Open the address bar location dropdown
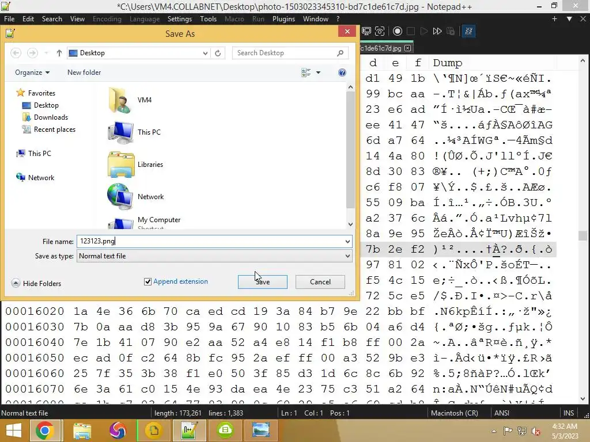This screenshot has width=590, height=442. click(x=205, y=53)
